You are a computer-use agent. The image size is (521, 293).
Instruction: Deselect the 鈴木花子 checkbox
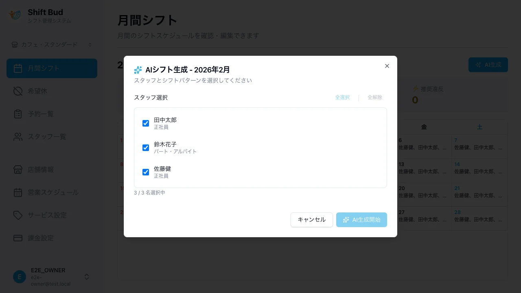(146, 148)
